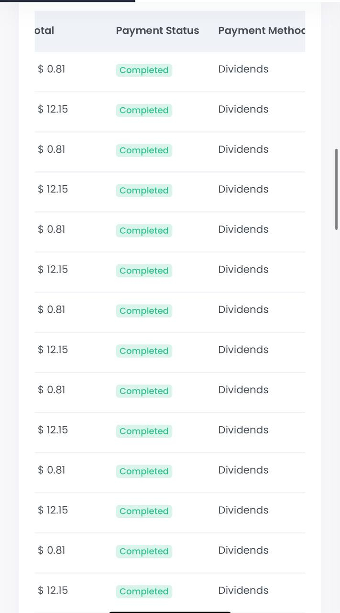Viewport: 340px width, 613px height.
Task: Tap the home indicator bar at screen bottom
Action: pyautogui.click(x=170, y=612)
